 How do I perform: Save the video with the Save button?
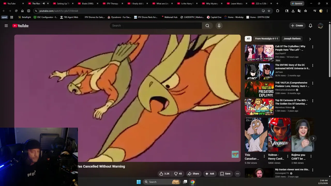click(225, 174)
